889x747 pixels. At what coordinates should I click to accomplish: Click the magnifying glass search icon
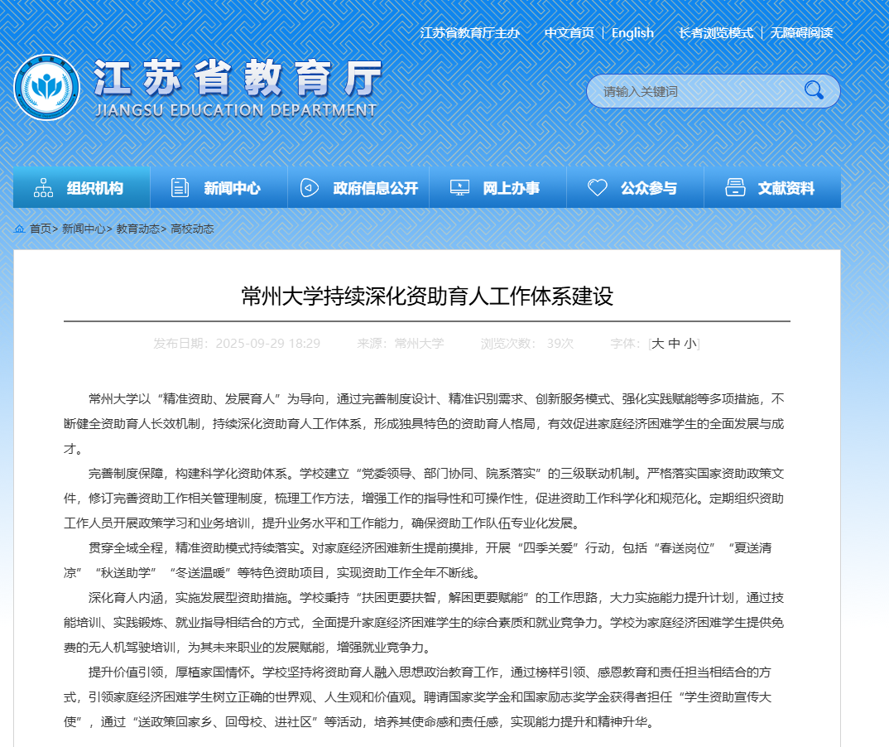coord(814,90)
